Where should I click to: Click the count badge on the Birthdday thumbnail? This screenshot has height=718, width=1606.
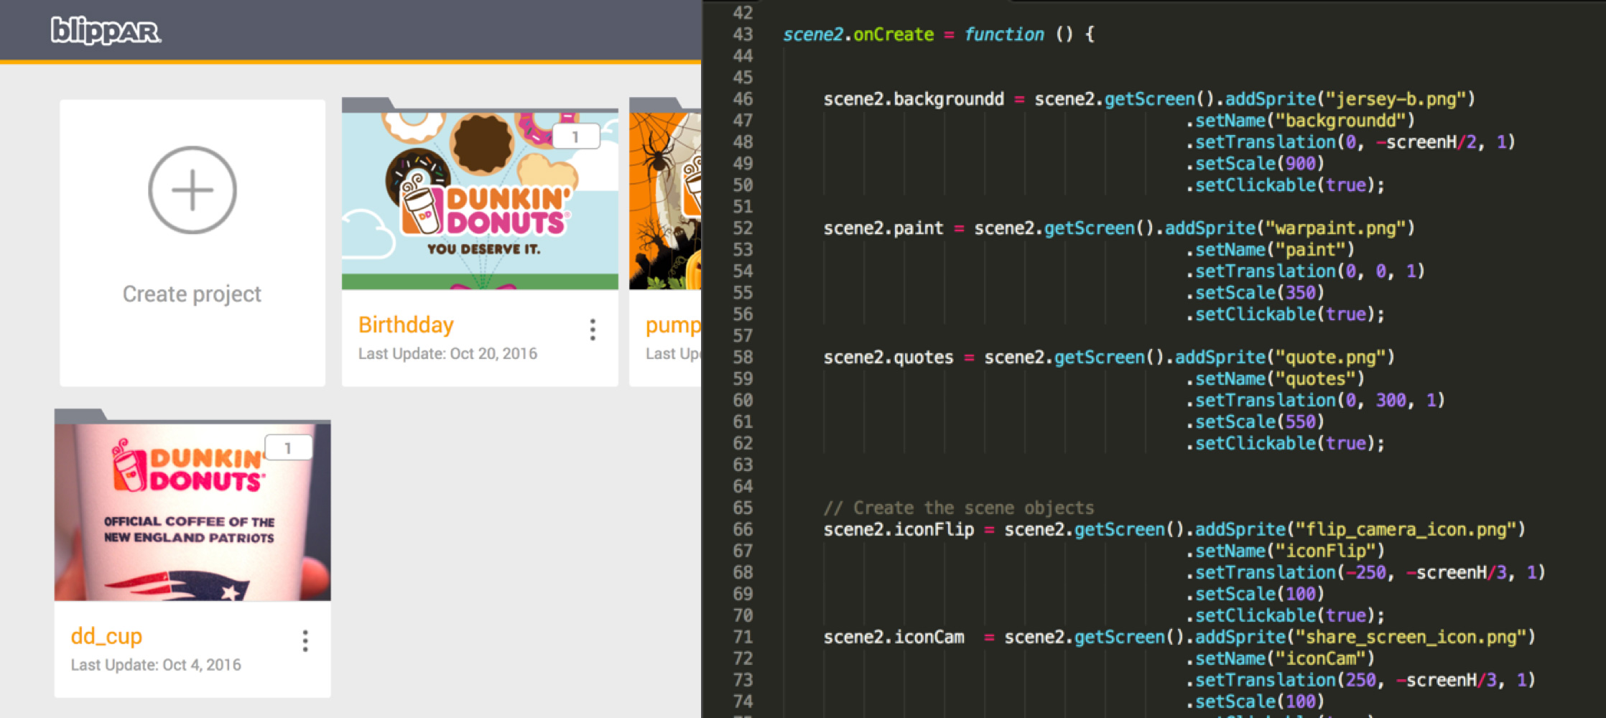coord(575,136)
